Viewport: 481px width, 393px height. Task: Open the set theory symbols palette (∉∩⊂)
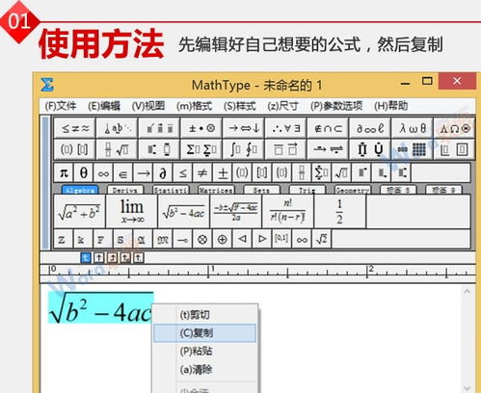click(x=328, y=128)
